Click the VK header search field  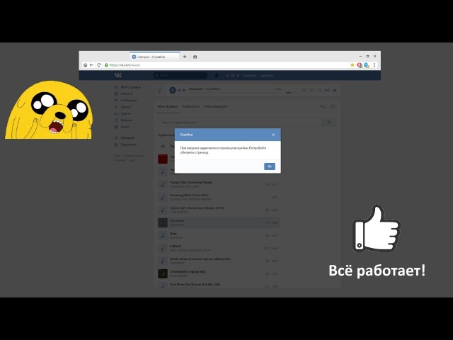(x=180, y=76)
